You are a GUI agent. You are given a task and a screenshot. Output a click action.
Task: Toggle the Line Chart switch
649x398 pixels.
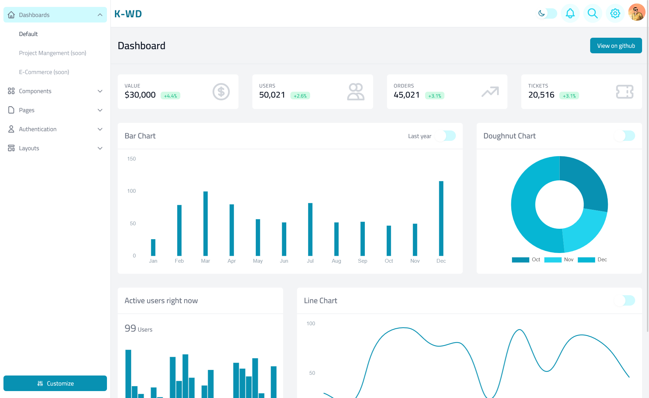click(x=625, y=301)
